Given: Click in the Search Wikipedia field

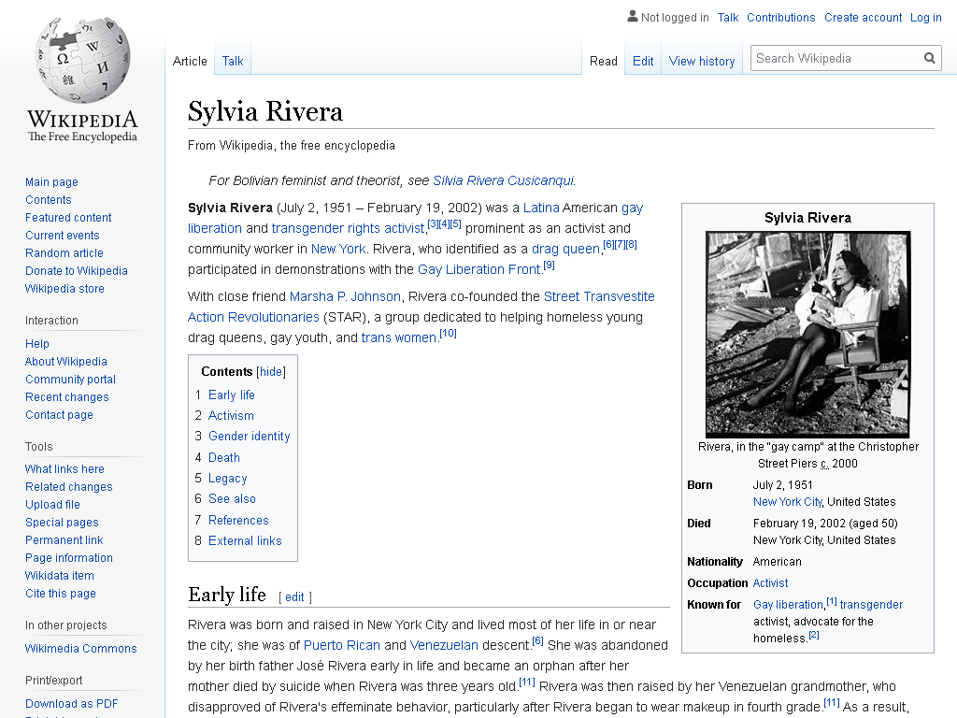Looking at the screenshot, I should (x=836, y=58).
